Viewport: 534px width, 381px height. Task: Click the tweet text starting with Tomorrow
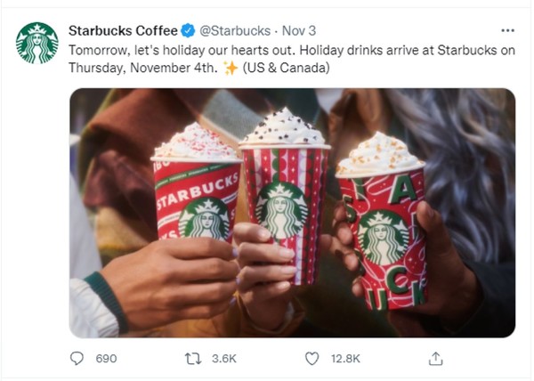(292, 59)
